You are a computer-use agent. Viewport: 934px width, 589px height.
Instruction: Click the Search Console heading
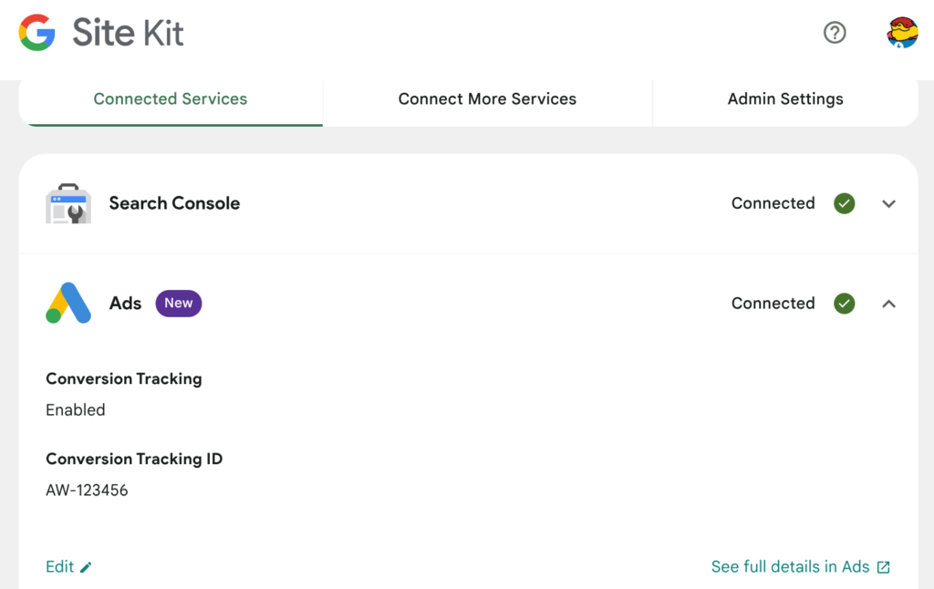pos(174,203)
